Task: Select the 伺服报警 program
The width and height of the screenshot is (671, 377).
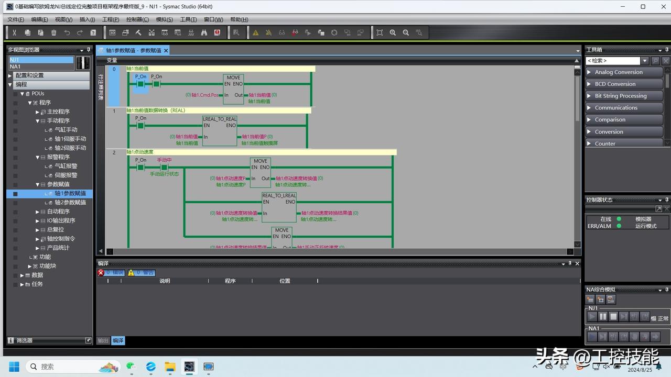Action: click(66, 175)
